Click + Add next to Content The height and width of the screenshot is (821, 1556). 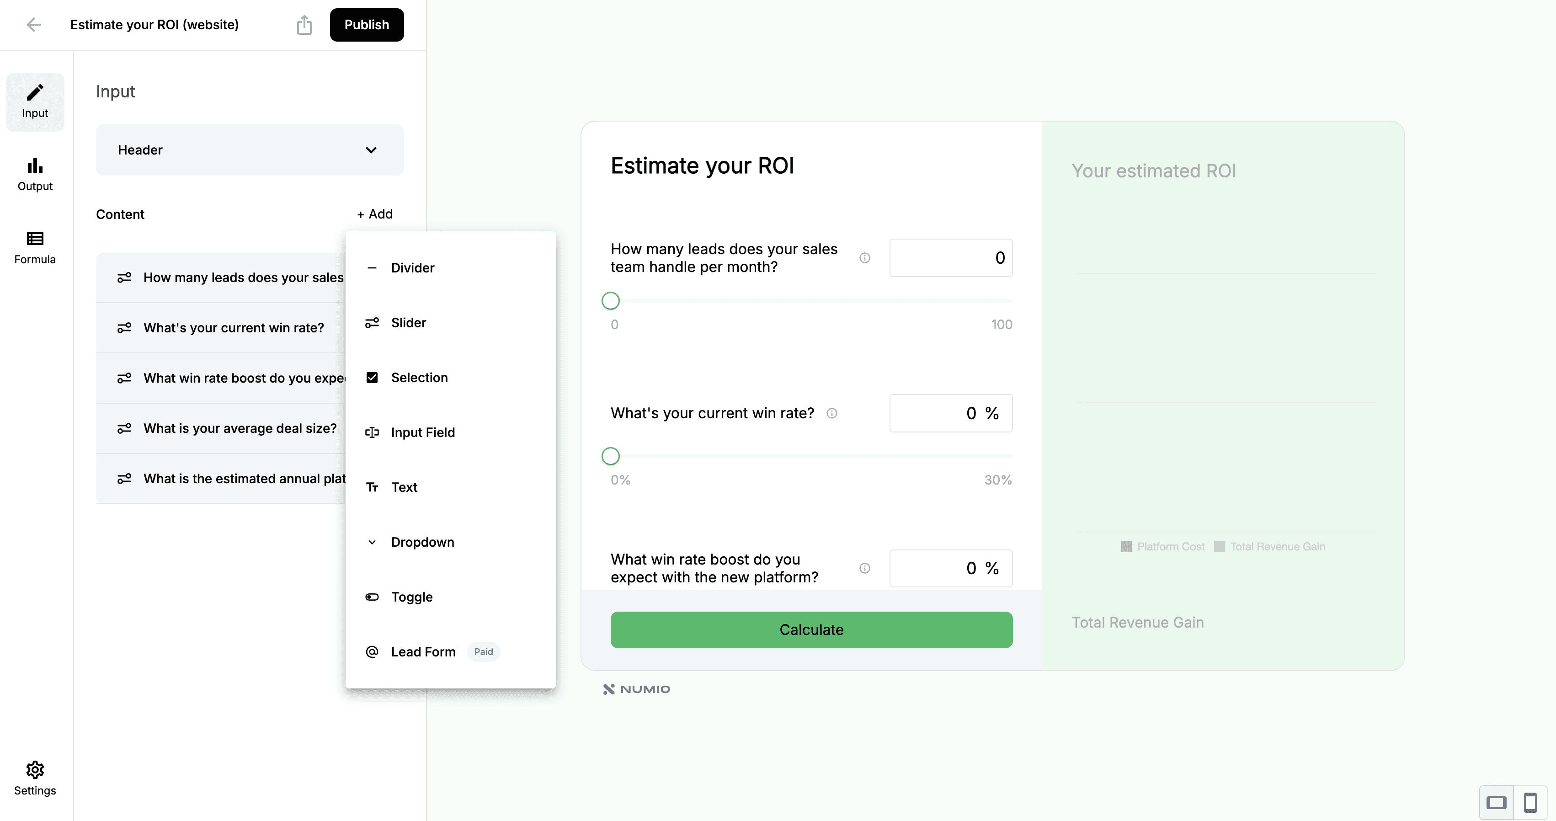coord(374,214)
